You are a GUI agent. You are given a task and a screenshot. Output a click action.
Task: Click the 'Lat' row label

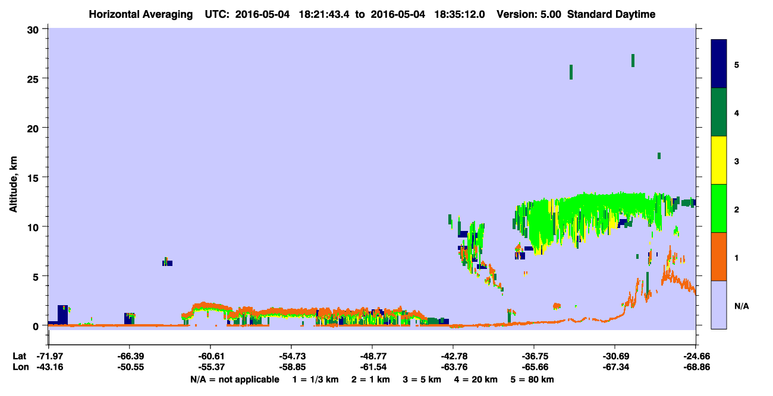[19, 356]
